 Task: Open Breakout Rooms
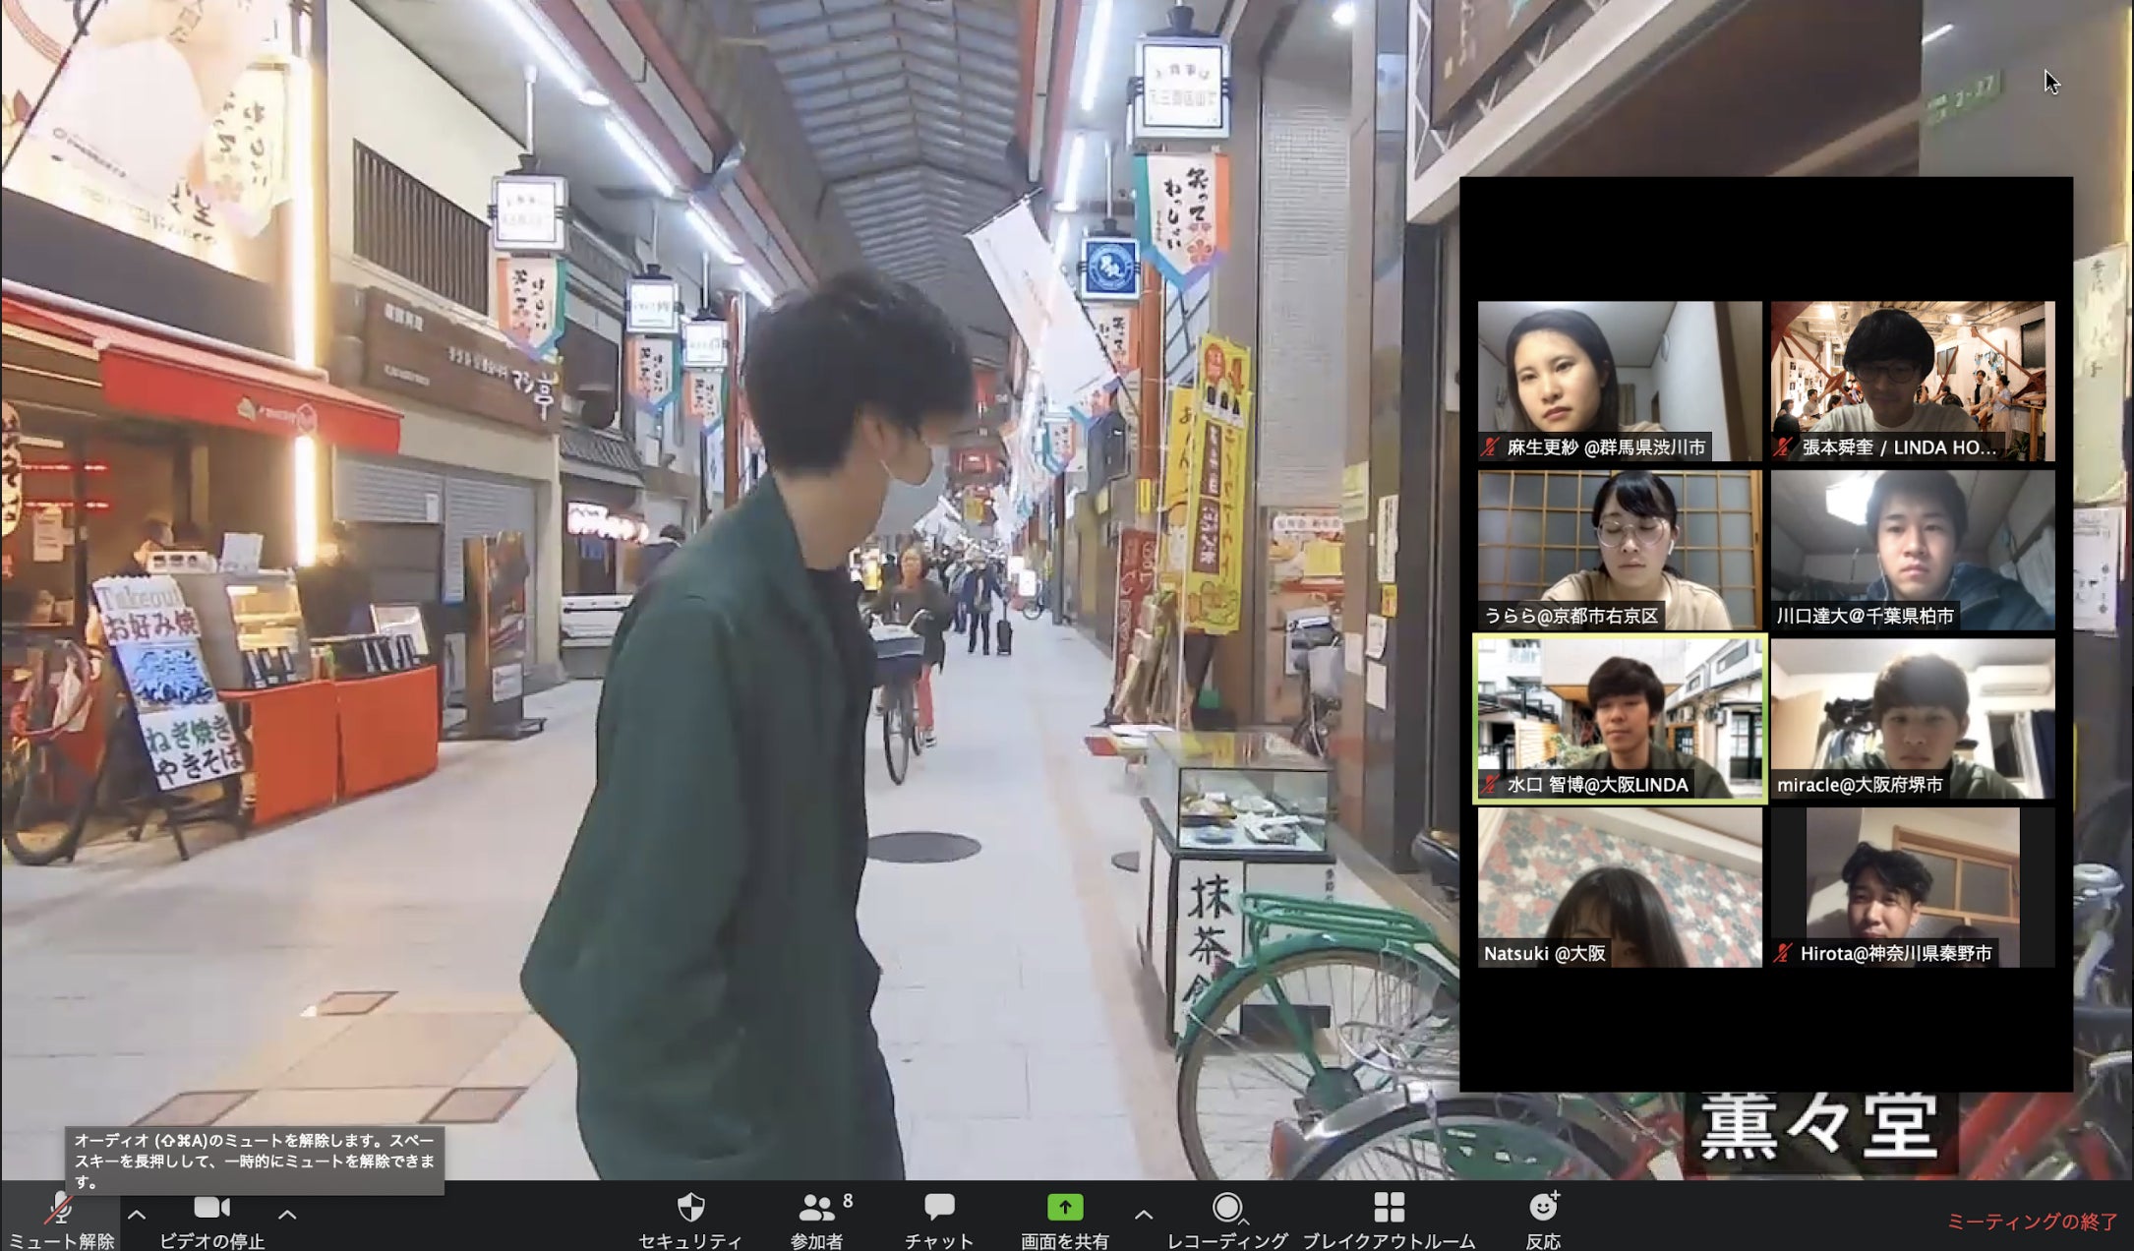coord(1389,1208)
